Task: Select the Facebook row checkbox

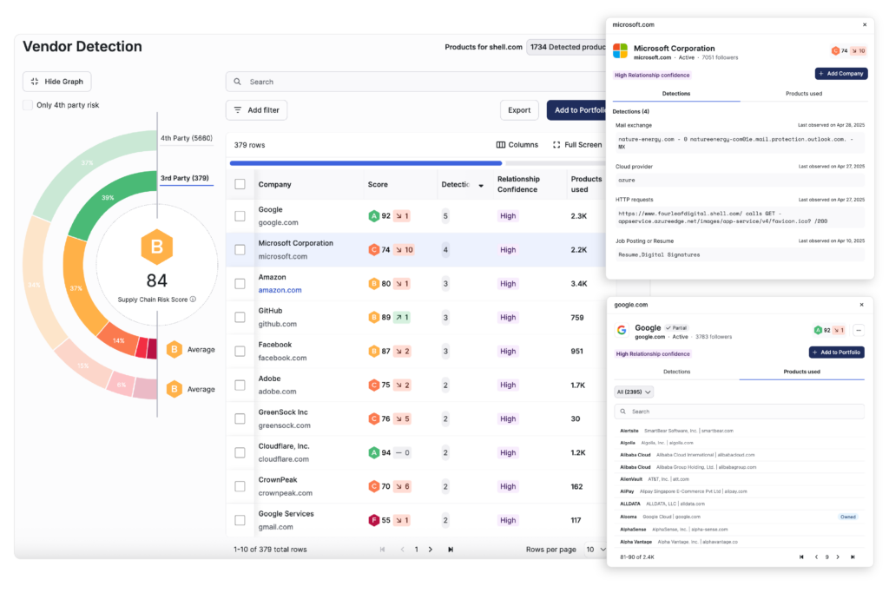Action: 240,351
